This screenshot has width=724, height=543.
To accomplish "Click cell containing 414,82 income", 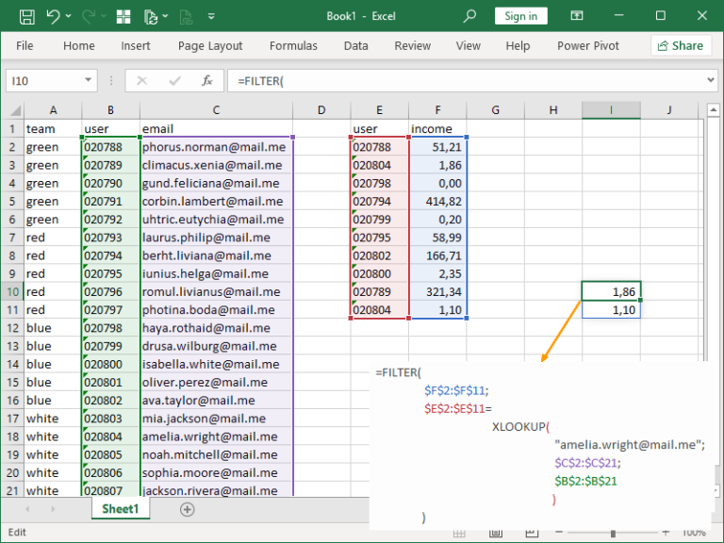I will (x=437, y=202).
